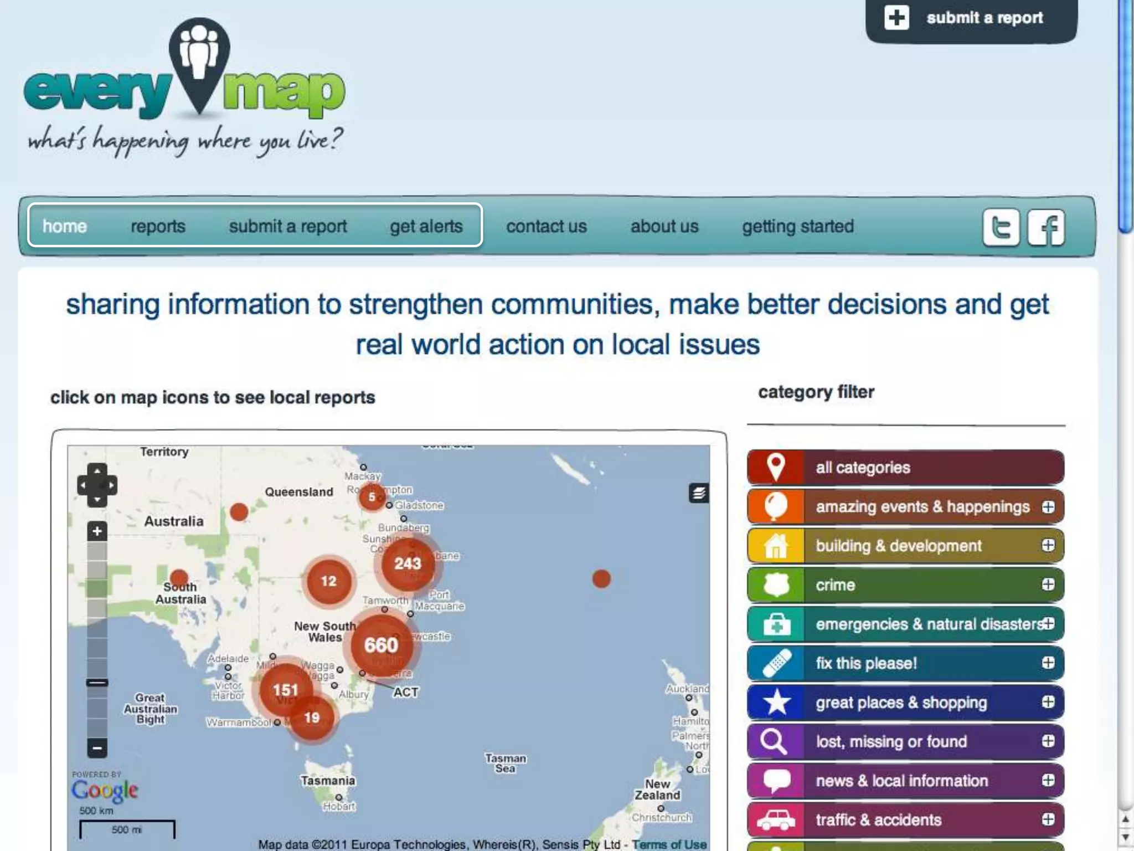Click the top submit a report button
This screenshot has height=851, width=1134.
tap(971, 18)
